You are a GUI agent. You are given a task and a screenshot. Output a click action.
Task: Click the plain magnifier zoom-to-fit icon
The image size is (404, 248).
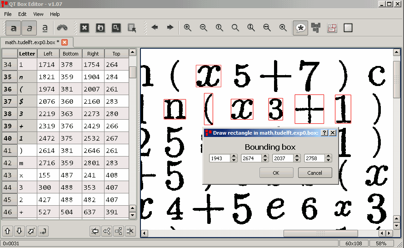[235, 28]
